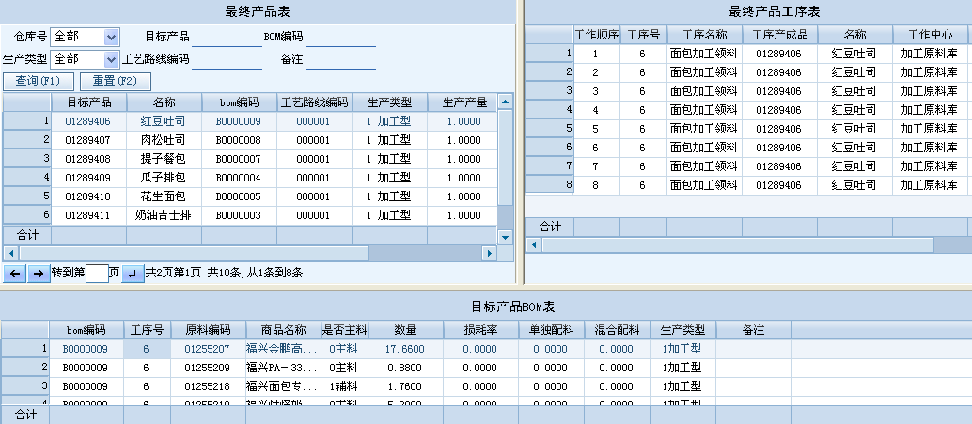Click 1辅料 cell in BOM table
The width and height of the screenshot is (972, 424).
[x=344, y=386]
